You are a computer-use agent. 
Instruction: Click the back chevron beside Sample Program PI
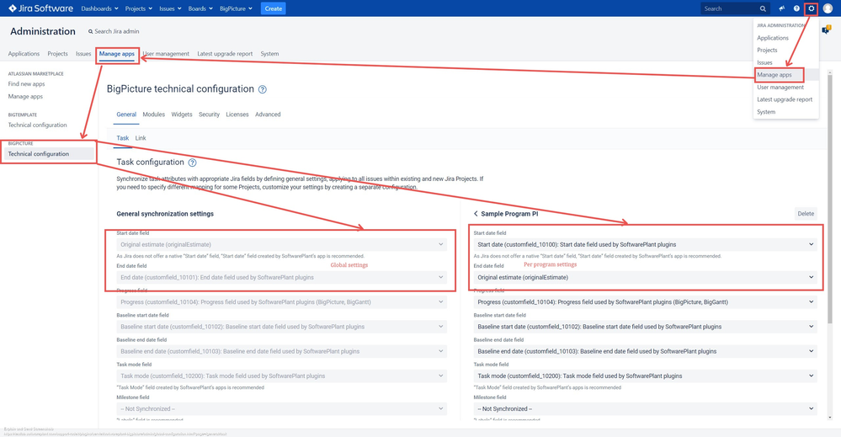click(476, 213)
